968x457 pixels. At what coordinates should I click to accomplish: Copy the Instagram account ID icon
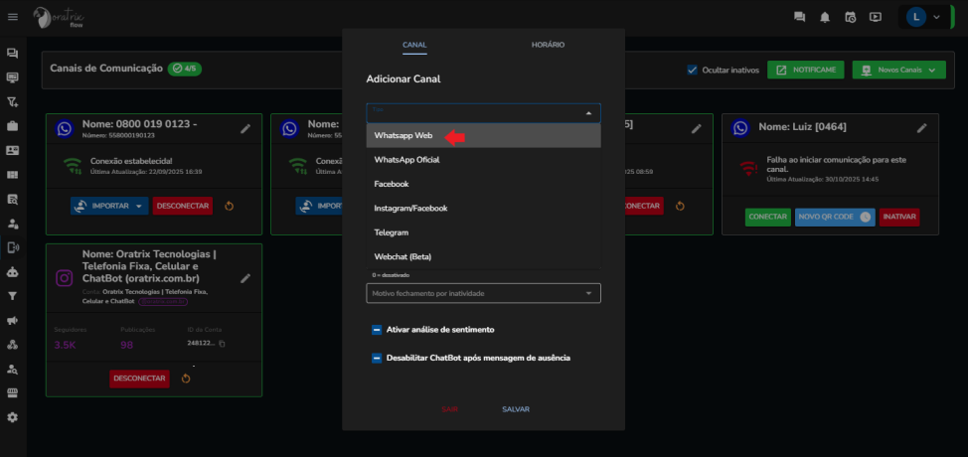(x=222, y=345)
